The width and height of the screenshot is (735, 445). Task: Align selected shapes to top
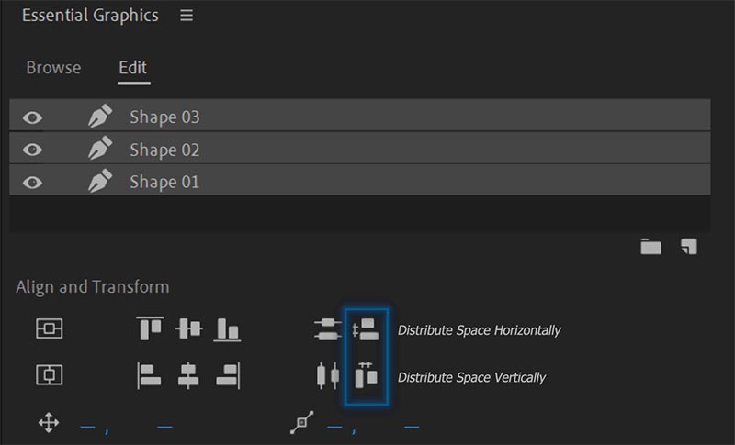coord(150,328)
